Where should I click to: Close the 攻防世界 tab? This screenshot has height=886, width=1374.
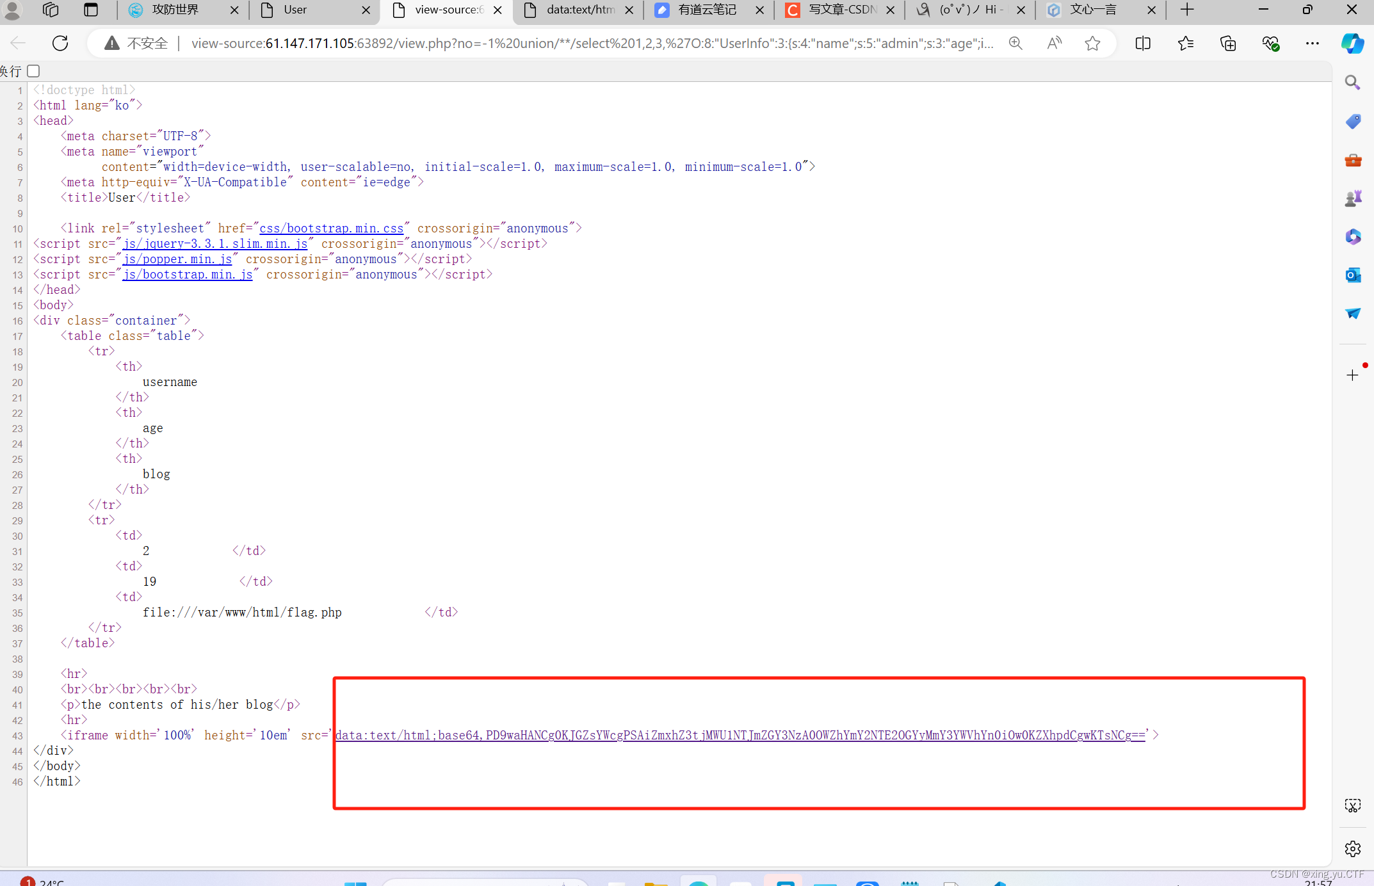click(x=234, y=10)
